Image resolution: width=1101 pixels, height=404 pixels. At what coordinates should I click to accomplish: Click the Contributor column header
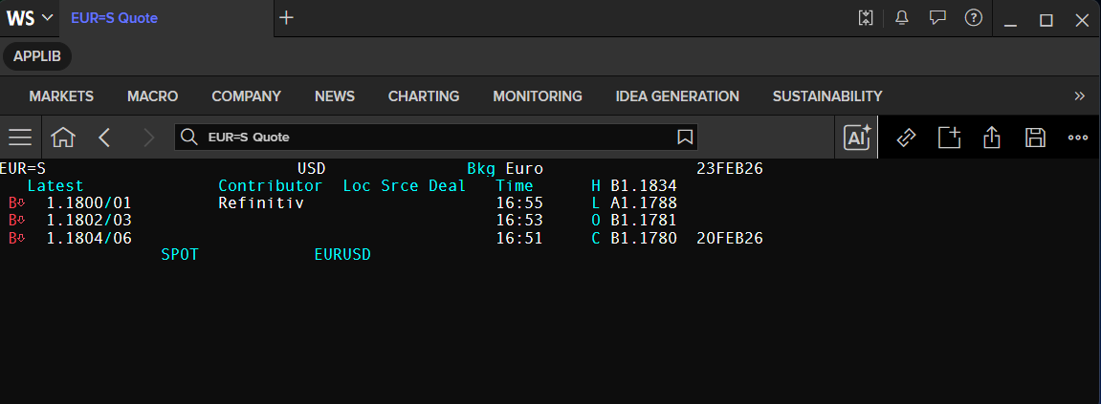(x=271, y=186)
